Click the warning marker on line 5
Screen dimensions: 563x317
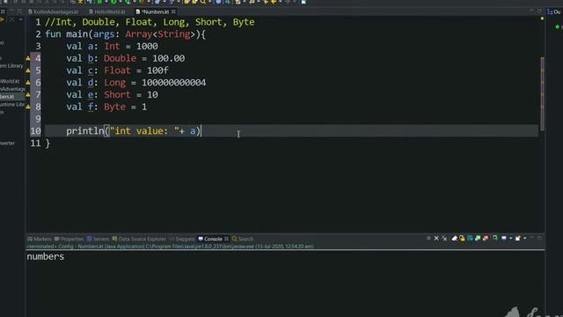[28, 70]
